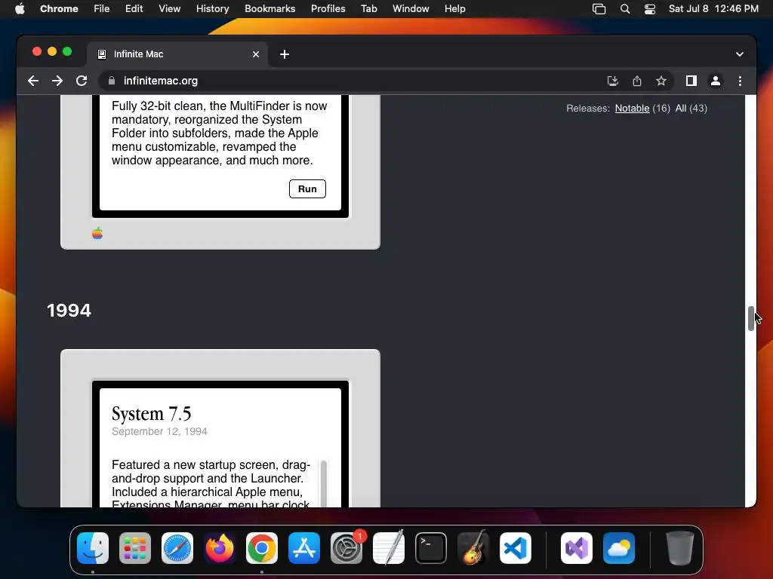This screenshot has height=579, width=773.
Task: Install the app via the address bar download icon
Action: coord(612,81)
